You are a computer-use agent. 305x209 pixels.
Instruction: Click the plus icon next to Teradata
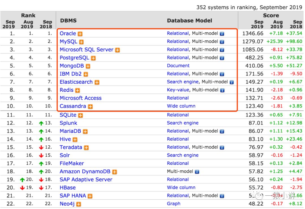pyautogui.click(x=86, y=148)
